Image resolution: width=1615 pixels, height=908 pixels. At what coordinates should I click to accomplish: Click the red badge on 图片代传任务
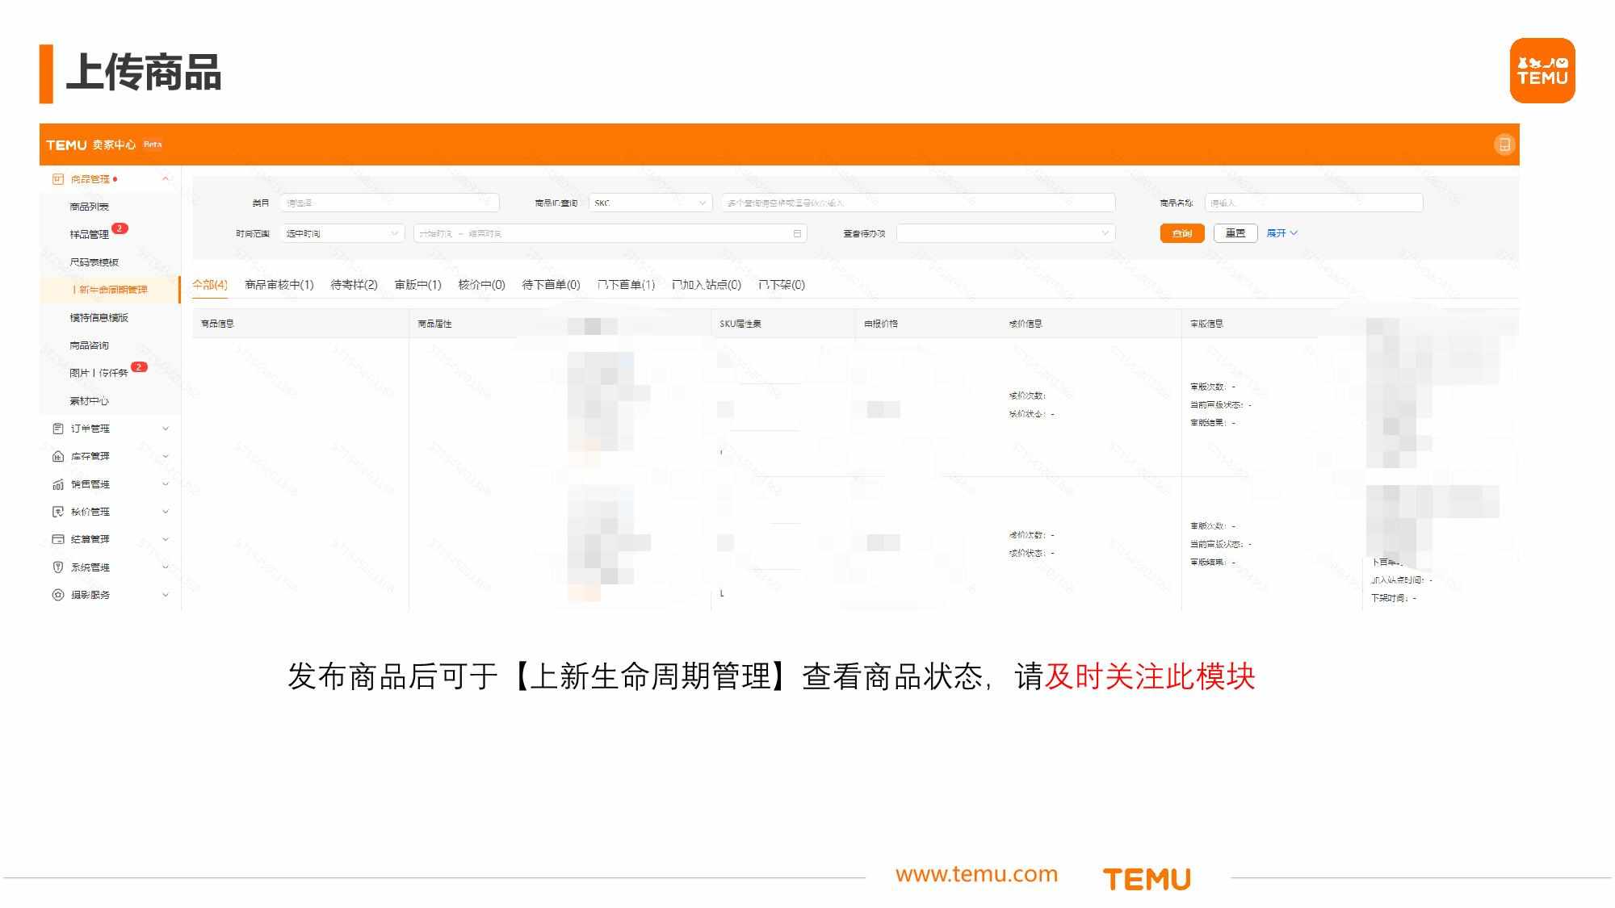[x=139, y=367]
